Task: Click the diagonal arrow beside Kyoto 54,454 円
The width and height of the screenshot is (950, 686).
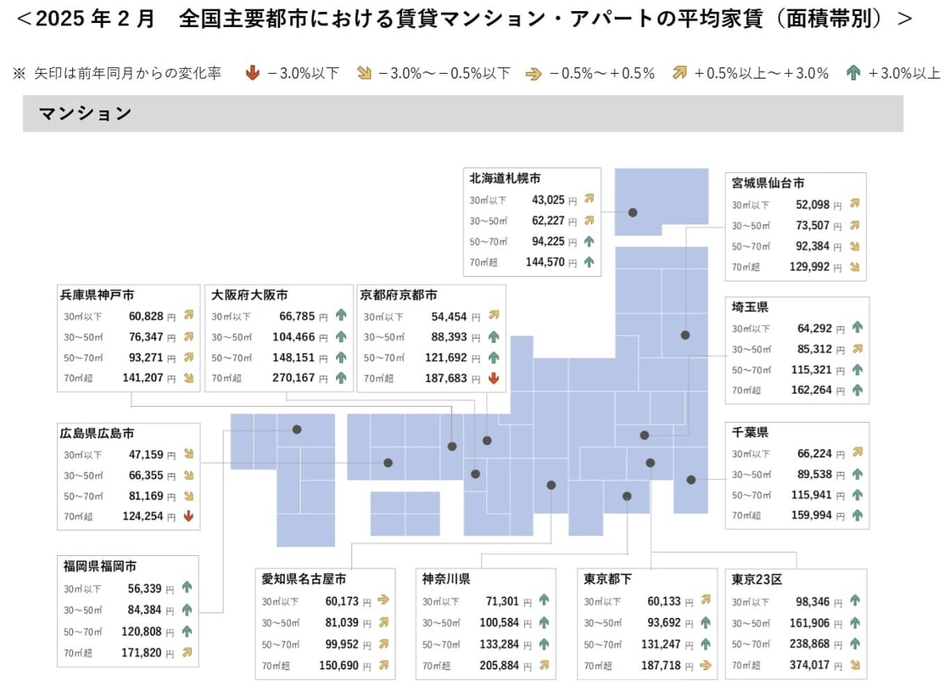Action: click(494, 315)
